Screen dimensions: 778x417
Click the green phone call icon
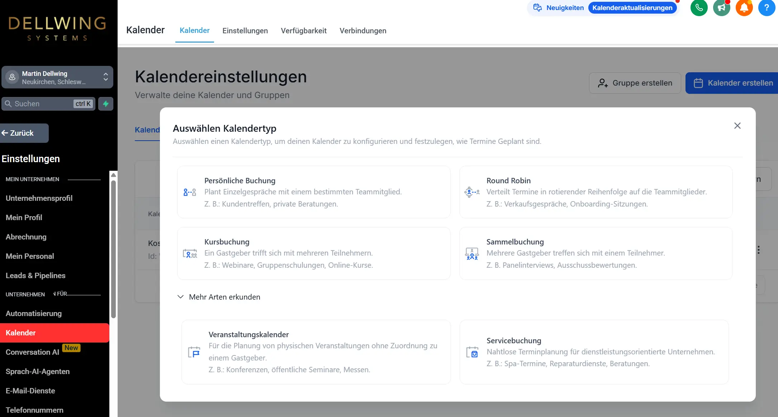[699, 8]
